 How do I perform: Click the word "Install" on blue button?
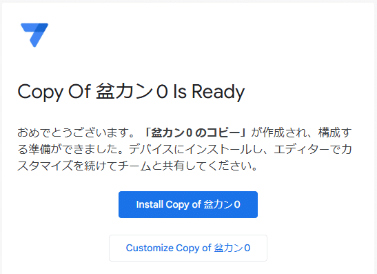click(x=150, y=204)
